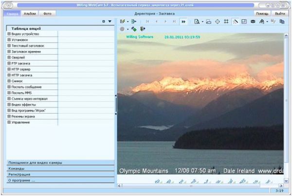Viewport: 292px width, 196px height.
Task: Click the small square icon above options table
Action: point(103,22)
